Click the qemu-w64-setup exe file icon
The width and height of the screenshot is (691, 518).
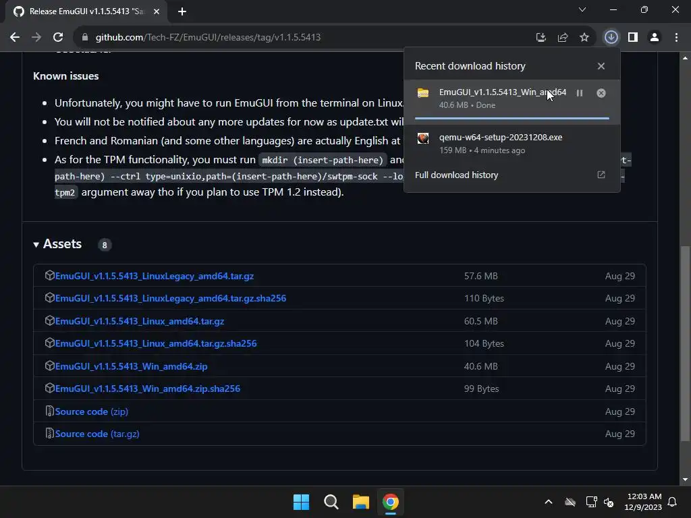point(423,138)
